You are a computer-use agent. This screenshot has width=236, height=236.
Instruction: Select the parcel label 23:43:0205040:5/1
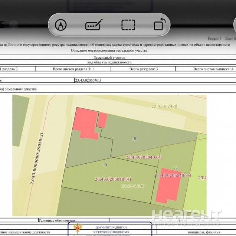(x=113, y=179)
